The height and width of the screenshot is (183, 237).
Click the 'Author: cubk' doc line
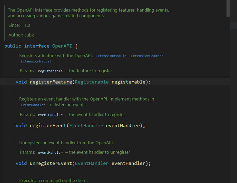point(21,35)
